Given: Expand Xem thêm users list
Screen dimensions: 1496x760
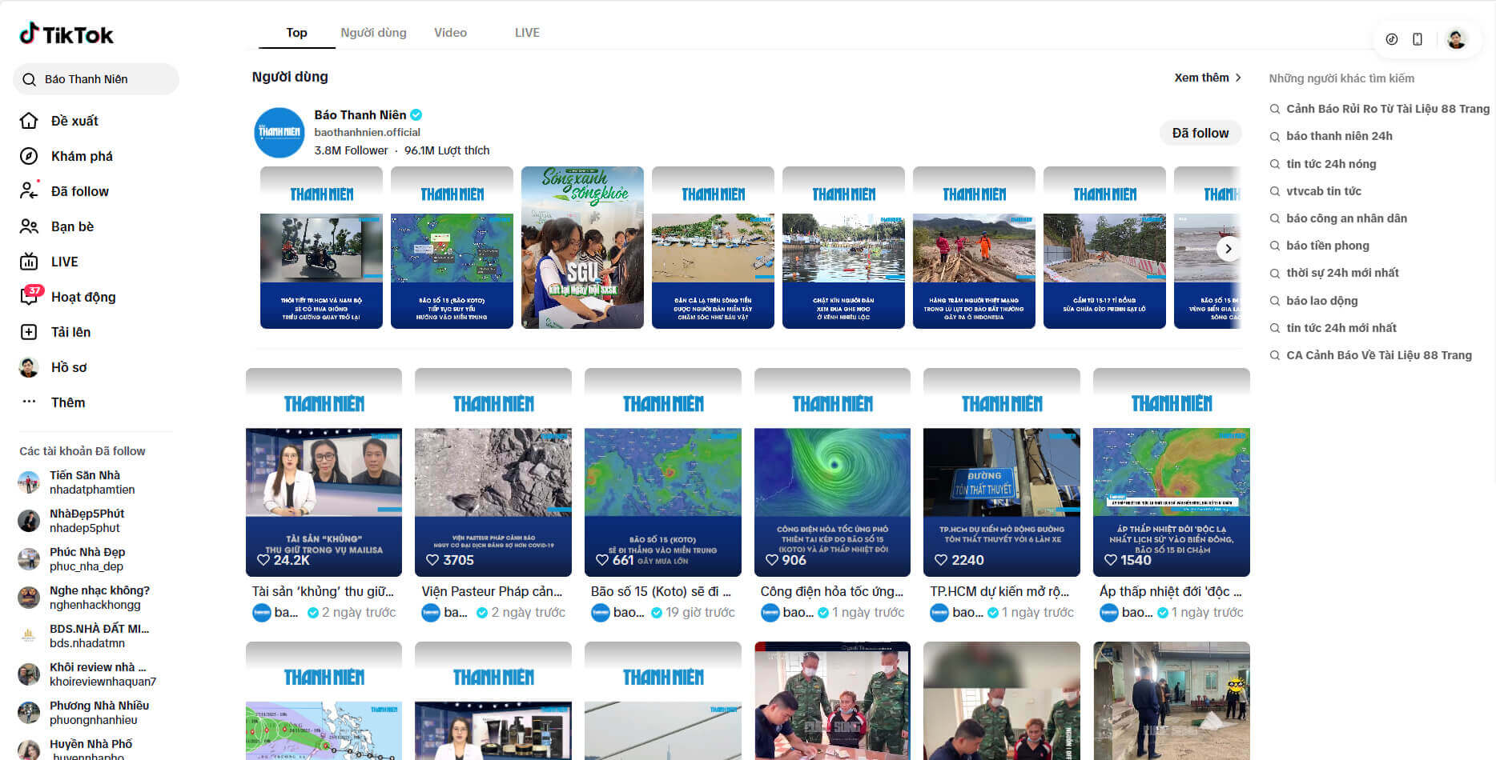Looking at the screenshot, I should coord(1207,78).
